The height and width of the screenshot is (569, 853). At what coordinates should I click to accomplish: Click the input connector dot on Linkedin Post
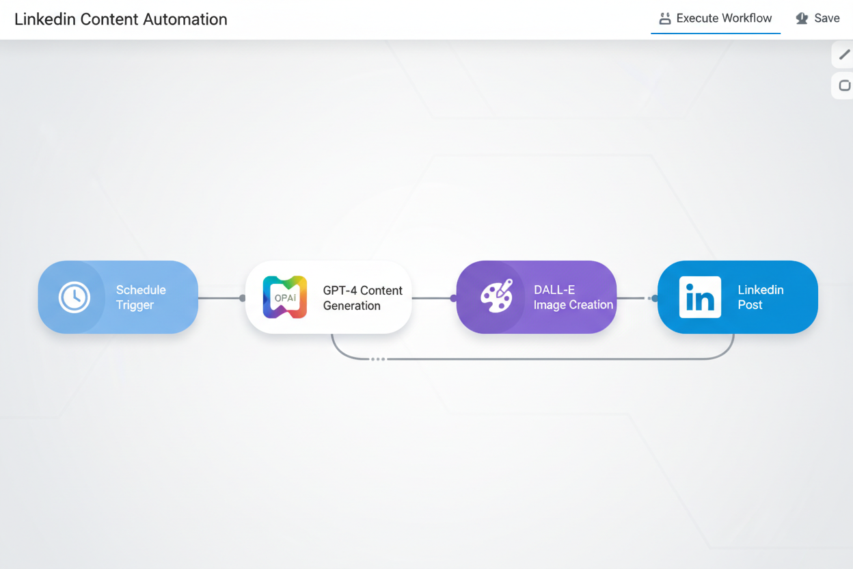pos(655,298)
